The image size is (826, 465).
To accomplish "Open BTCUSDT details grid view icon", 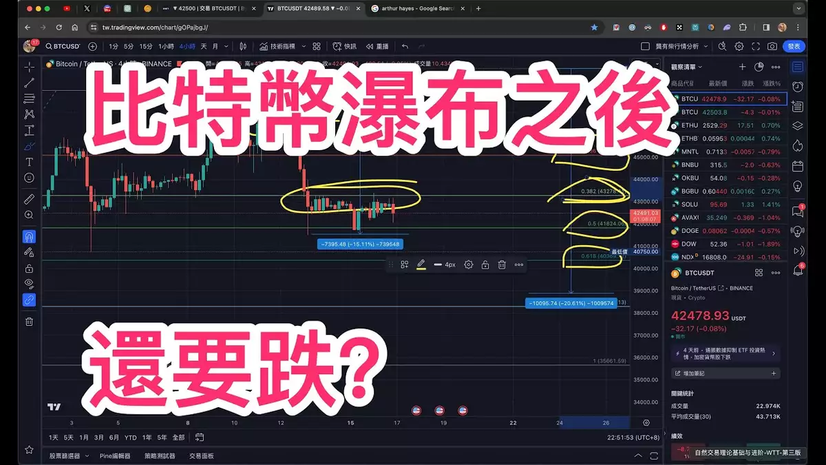I will (x=759, y=273).
